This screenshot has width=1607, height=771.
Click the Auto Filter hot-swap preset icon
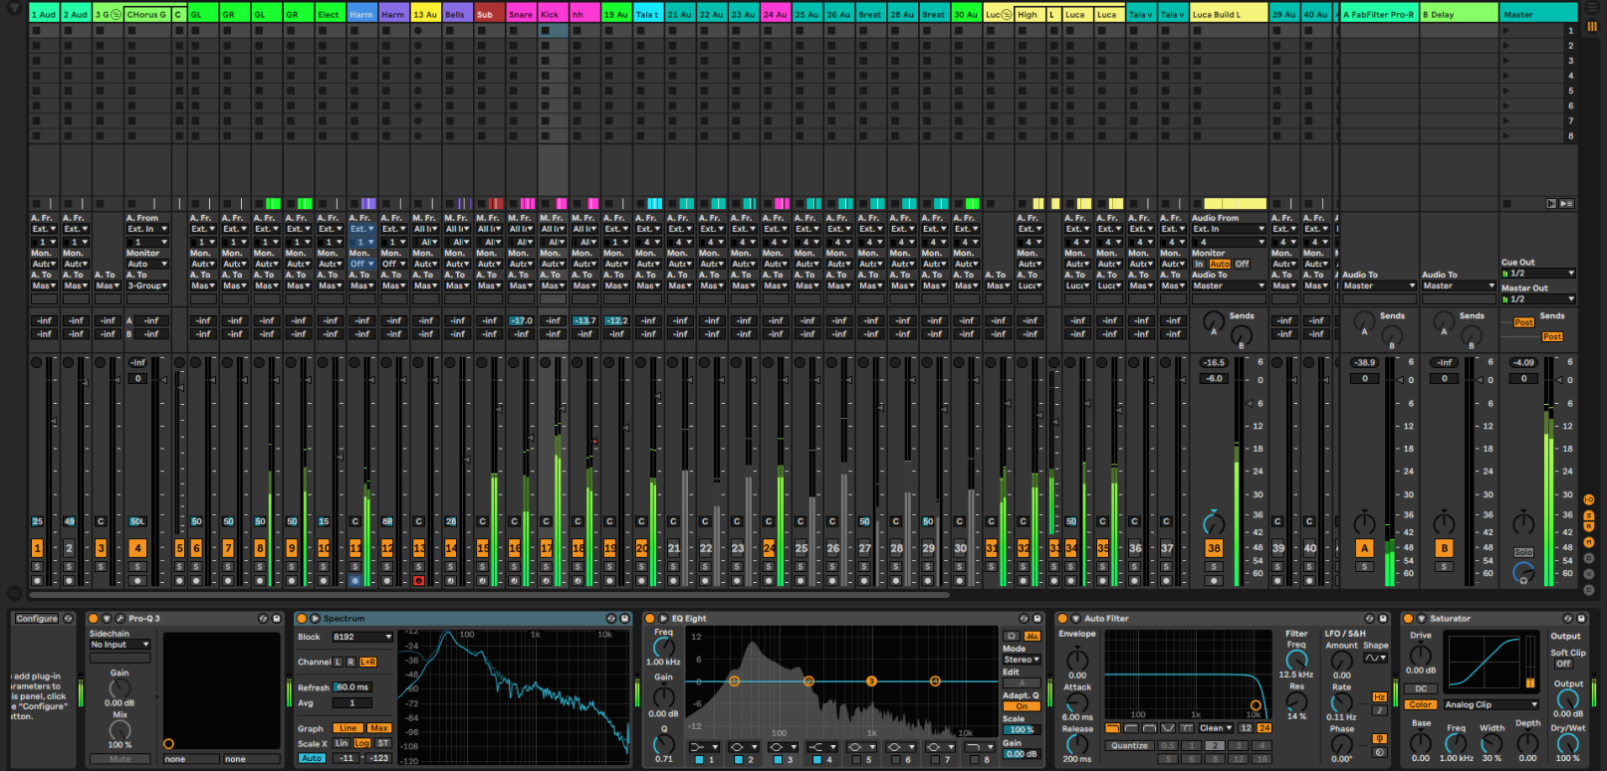click(1369, 619)
